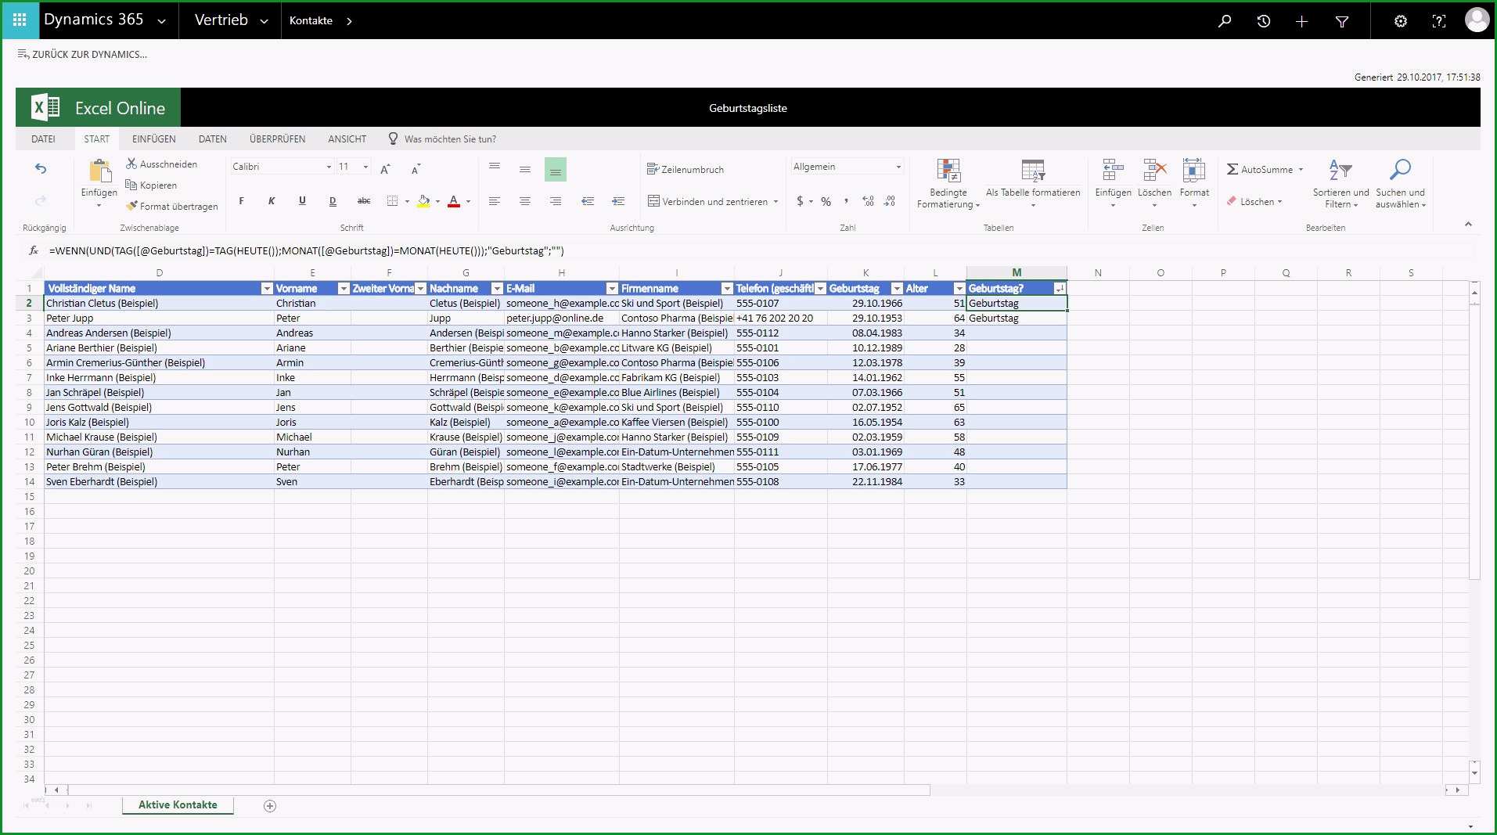Switch to the ÜBERPRÜFEN ribbon tab
1497x835 pixels.
pyautogui.click(x=277, y=139)
